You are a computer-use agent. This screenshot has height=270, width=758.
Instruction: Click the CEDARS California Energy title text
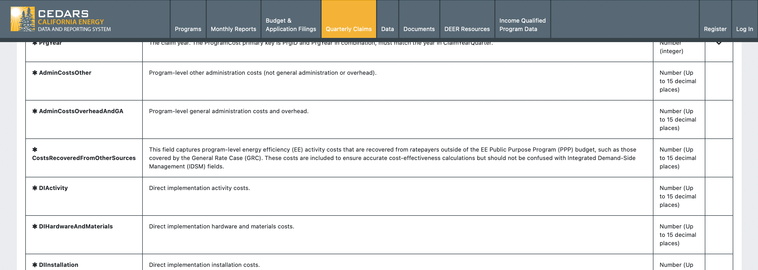75,21
